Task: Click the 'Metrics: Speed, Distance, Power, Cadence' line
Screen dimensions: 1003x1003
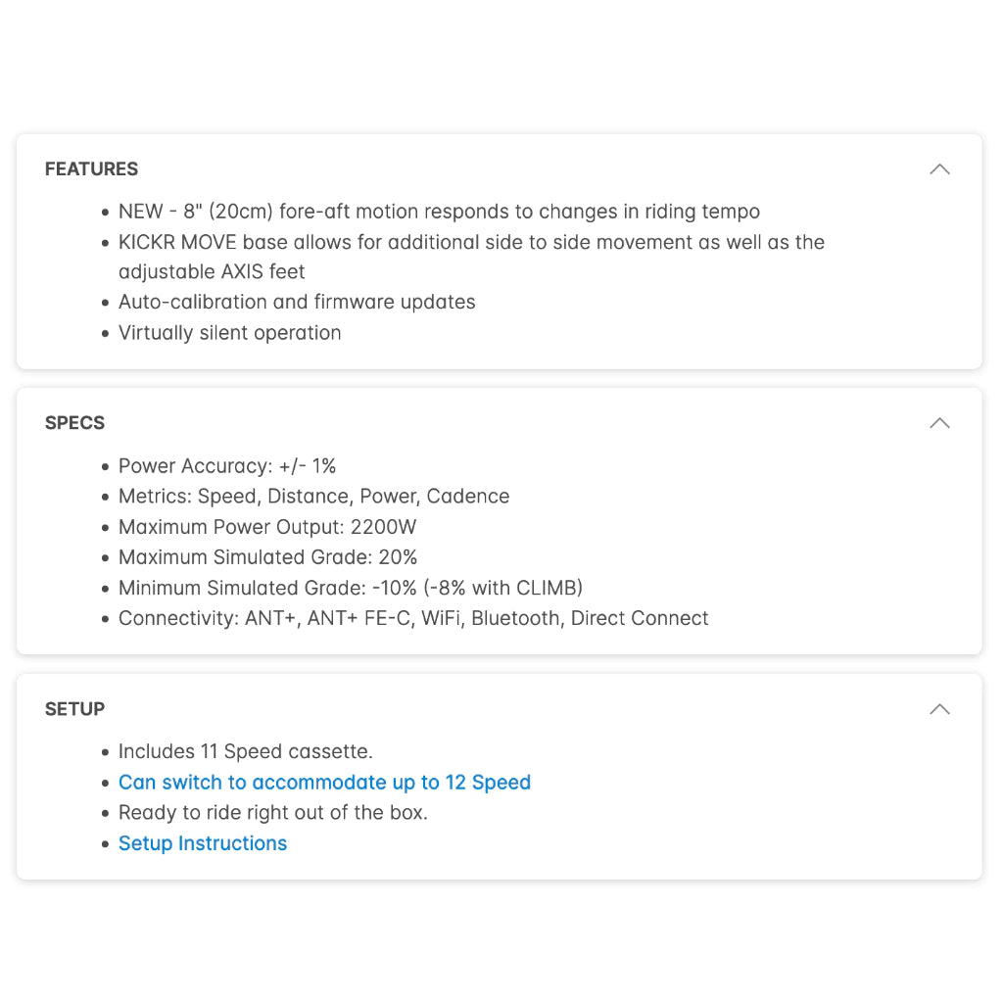Action: pos(313,497)
